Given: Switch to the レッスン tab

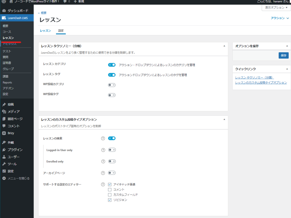Looking at the screenshot, I should tap(45, 31).
